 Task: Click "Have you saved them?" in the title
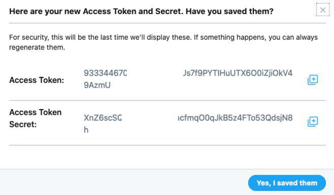tap(229, 11)
